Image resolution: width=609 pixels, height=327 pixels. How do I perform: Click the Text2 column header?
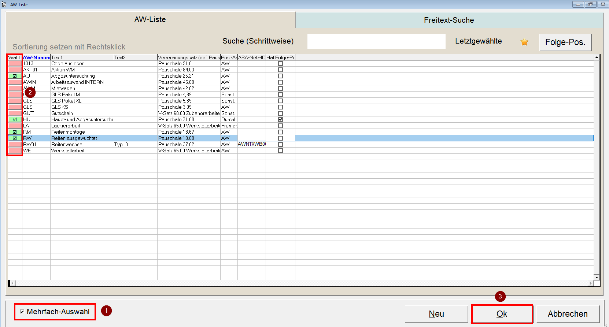[135, 57]
